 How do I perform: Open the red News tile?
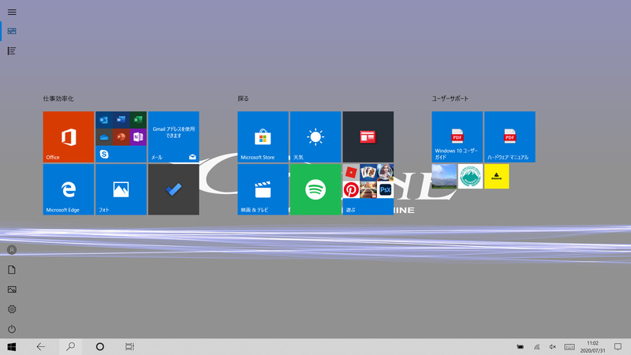368,136
